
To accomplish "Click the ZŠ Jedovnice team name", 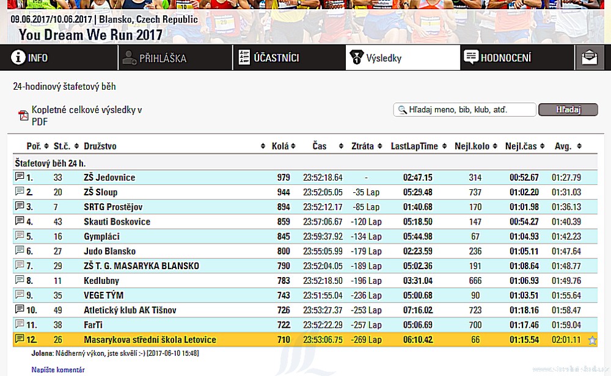I will (109, 178).
